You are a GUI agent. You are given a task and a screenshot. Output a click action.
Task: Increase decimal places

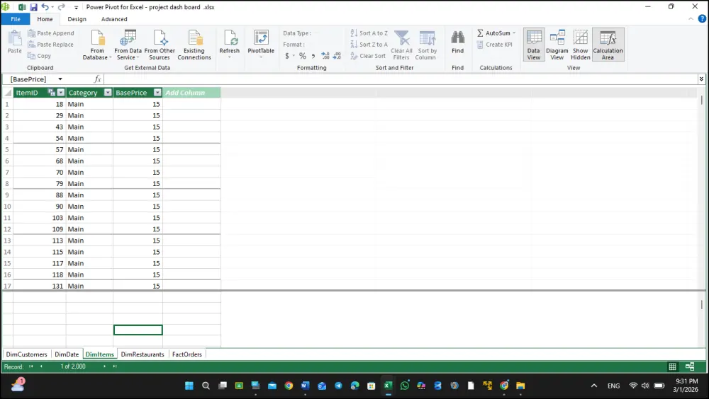coord(325,56)
